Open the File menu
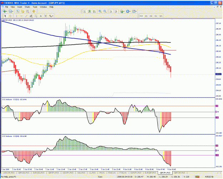The image size is (223, 179). click(7, 7)
